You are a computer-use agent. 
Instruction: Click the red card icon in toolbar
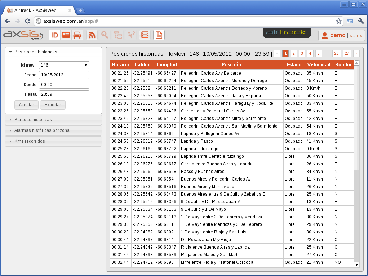point(66,35)
